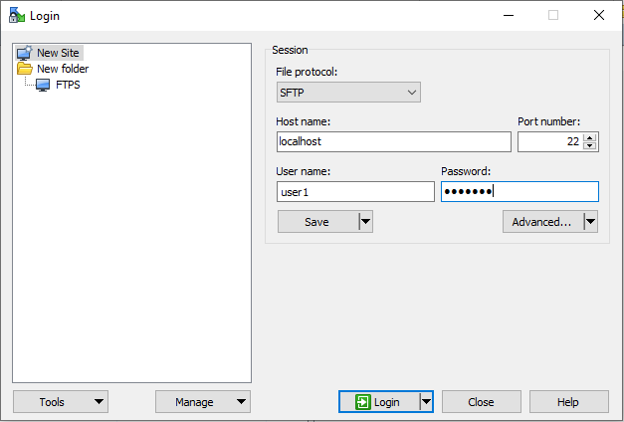Image resolution: width=624 pixels, height=422 pixels.
Task: Open Advanced settings
Action: point(541,222)
